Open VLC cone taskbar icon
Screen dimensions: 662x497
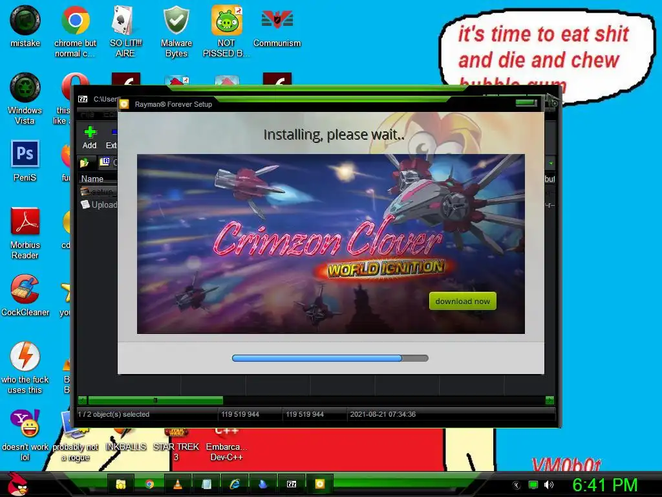coord(178,484)
